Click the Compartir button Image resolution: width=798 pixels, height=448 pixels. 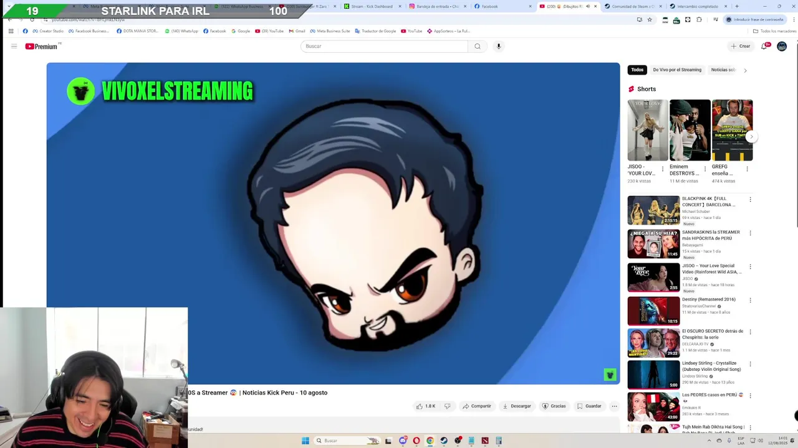point(477,406)
